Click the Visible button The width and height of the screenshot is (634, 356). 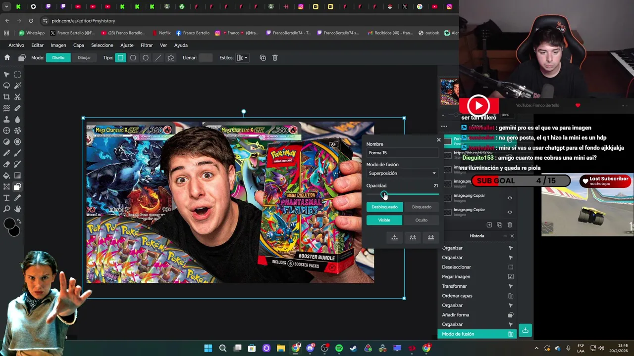[384, 220]
